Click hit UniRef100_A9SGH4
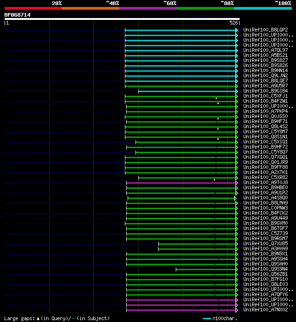This screenshot has width=296, height=322. click(265, 259)
